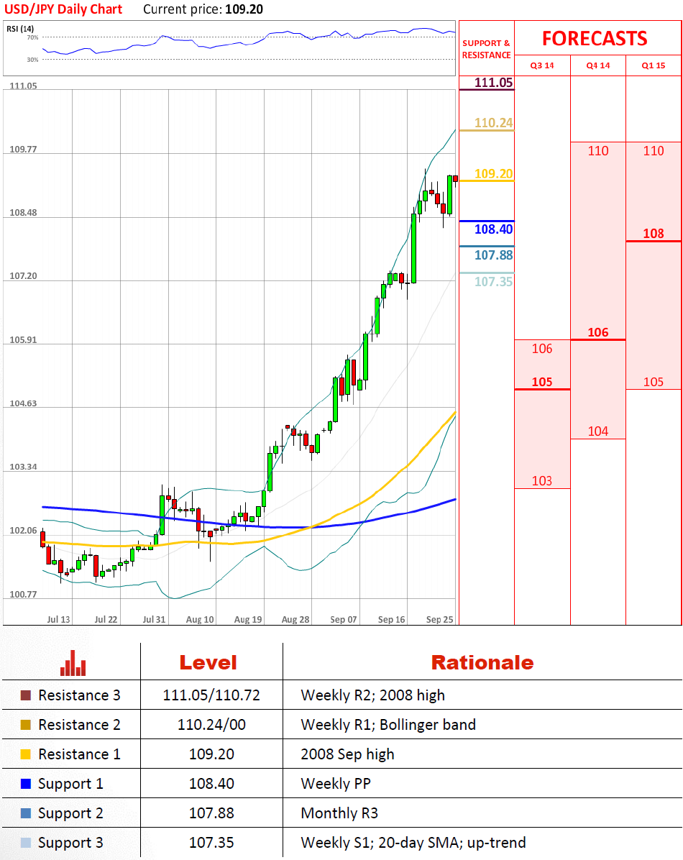Select the Resistance 1 yellow swatch

[x=26, y=754]
